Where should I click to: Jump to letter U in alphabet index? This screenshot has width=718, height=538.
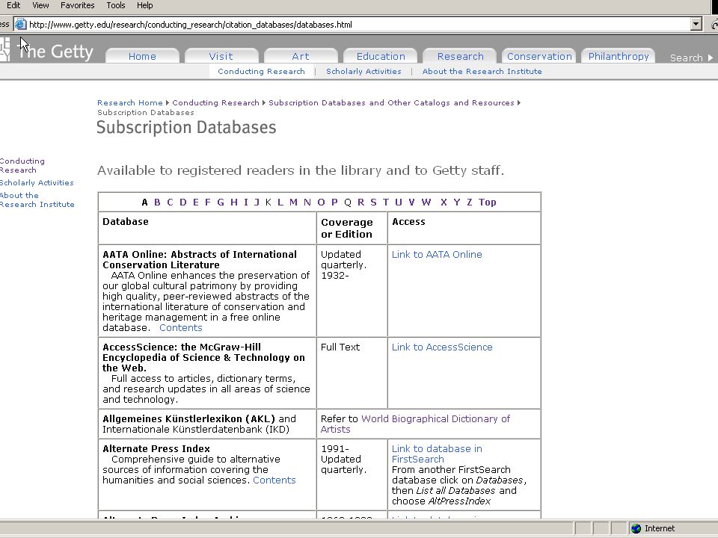[x=399, y=202]
